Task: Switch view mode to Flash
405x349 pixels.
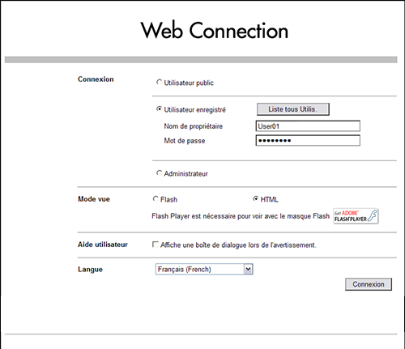Action: point(156,199)
